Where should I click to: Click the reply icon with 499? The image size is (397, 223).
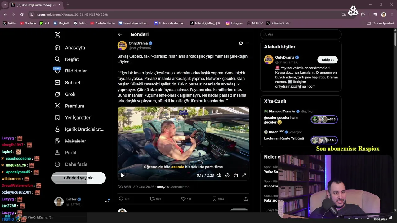point(121,199)
